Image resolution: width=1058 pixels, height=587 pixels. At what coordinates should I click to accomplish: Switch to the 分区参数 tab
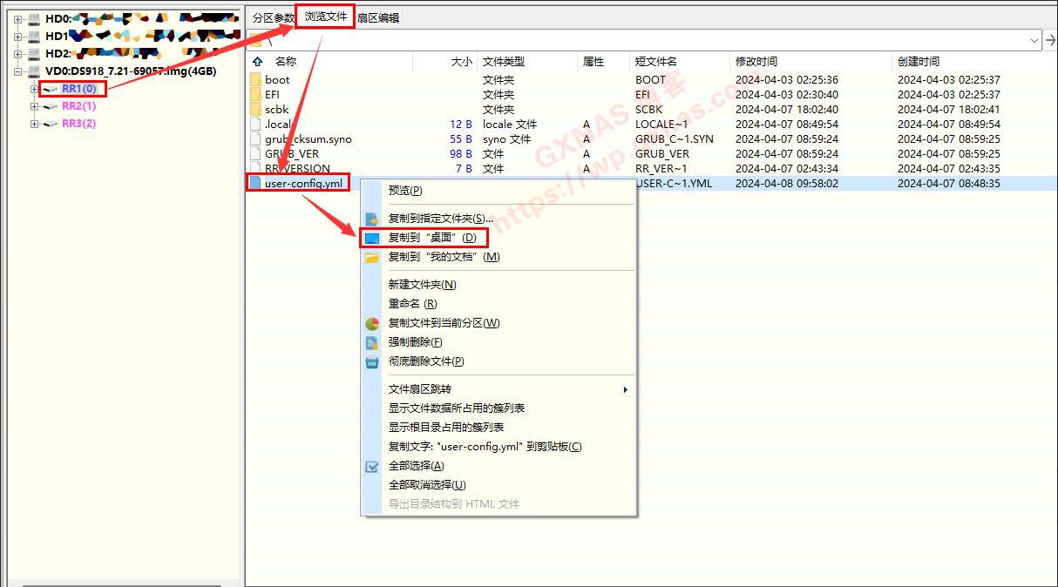(273, 18)
